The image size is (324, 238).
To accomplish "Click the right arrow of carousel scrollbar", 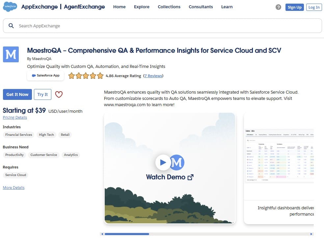I will (x=311, y=234).
